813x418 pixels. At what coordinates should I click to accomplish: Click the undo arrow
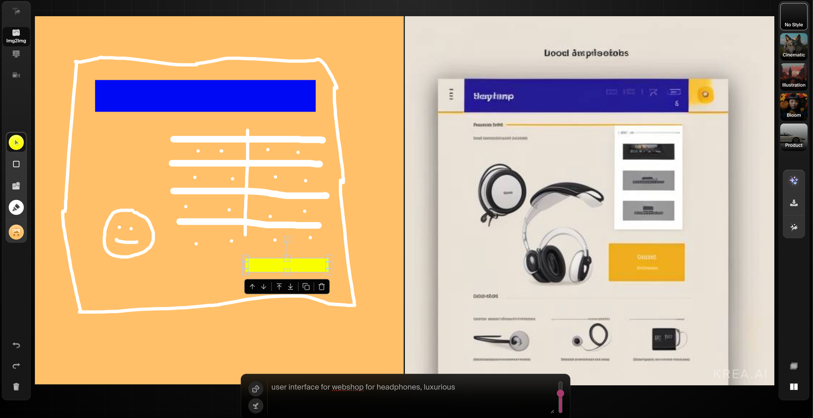point(16,345)
